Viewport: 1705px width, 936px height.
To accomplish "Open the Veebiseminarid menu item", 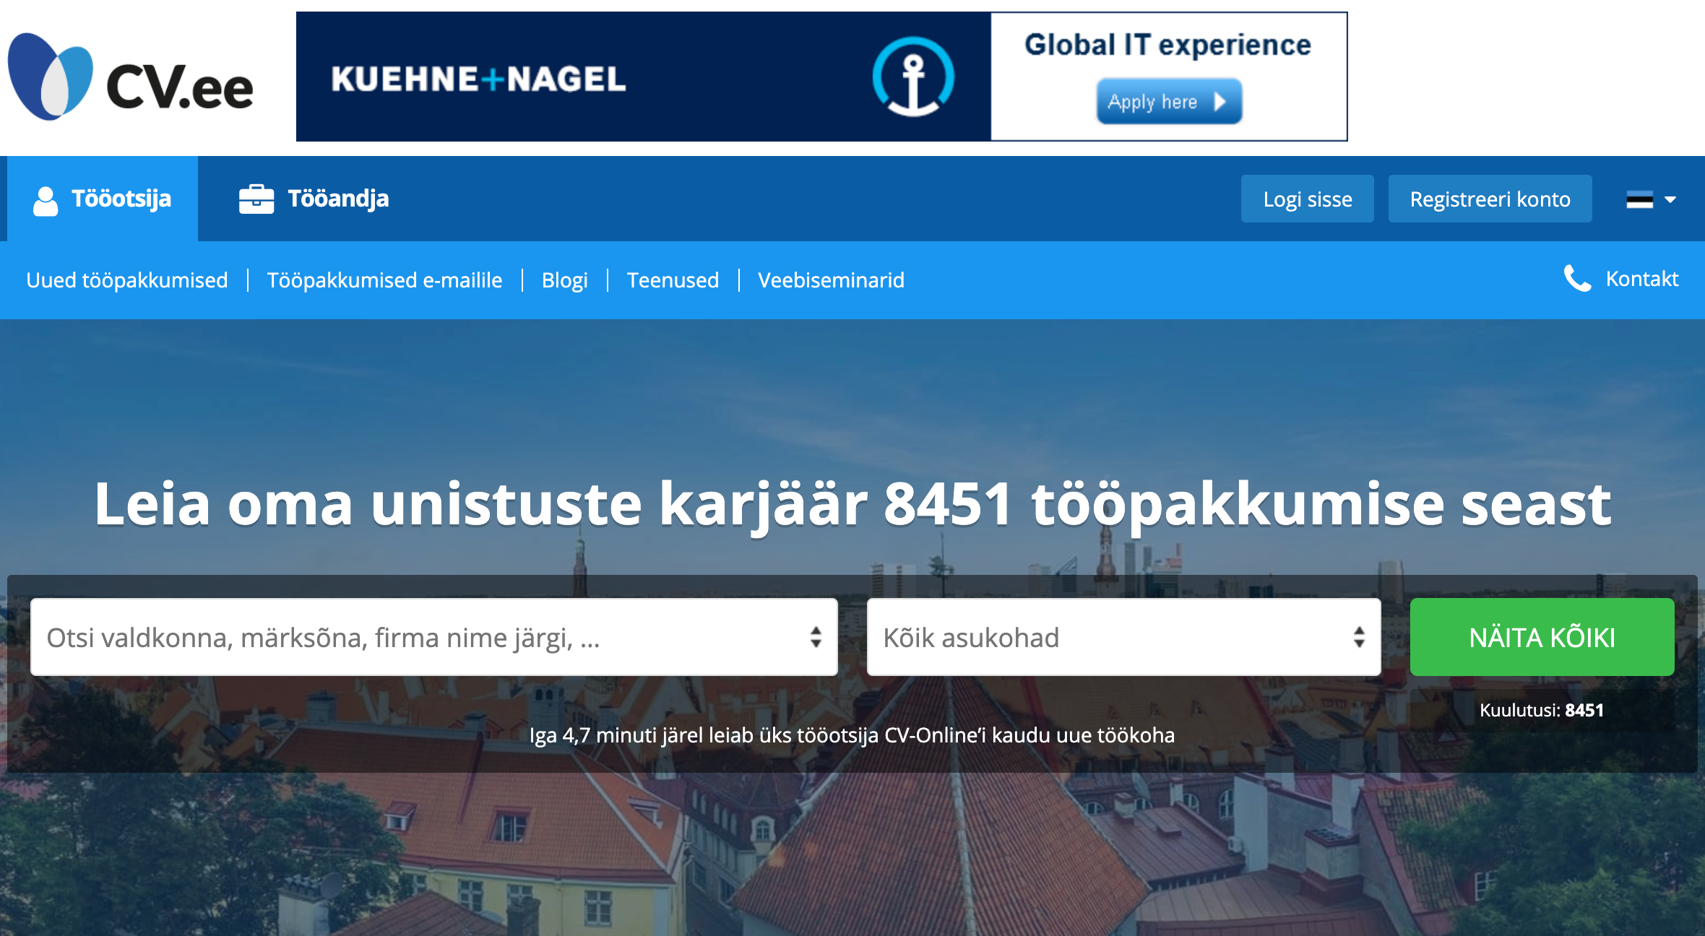I will [831, 280].
